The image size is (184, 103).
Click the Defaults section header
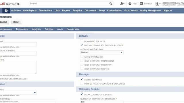(x=130, y=36)
